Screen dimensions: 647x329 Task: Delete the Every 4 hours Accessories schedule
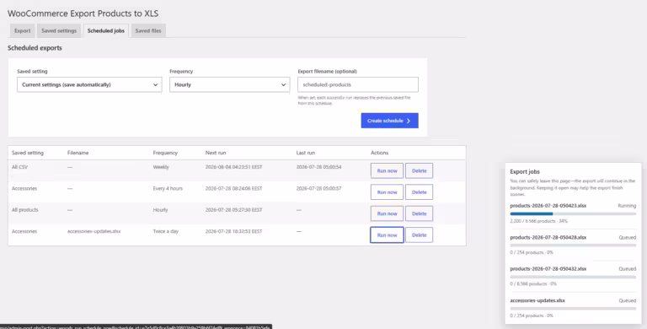pos(420,192)
